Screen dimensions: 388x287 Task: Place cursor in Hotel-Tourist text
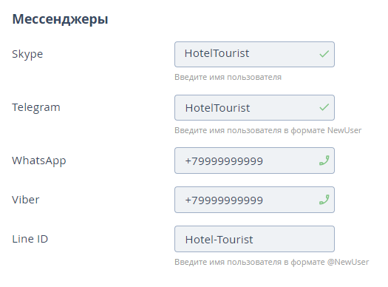[219, 240]
